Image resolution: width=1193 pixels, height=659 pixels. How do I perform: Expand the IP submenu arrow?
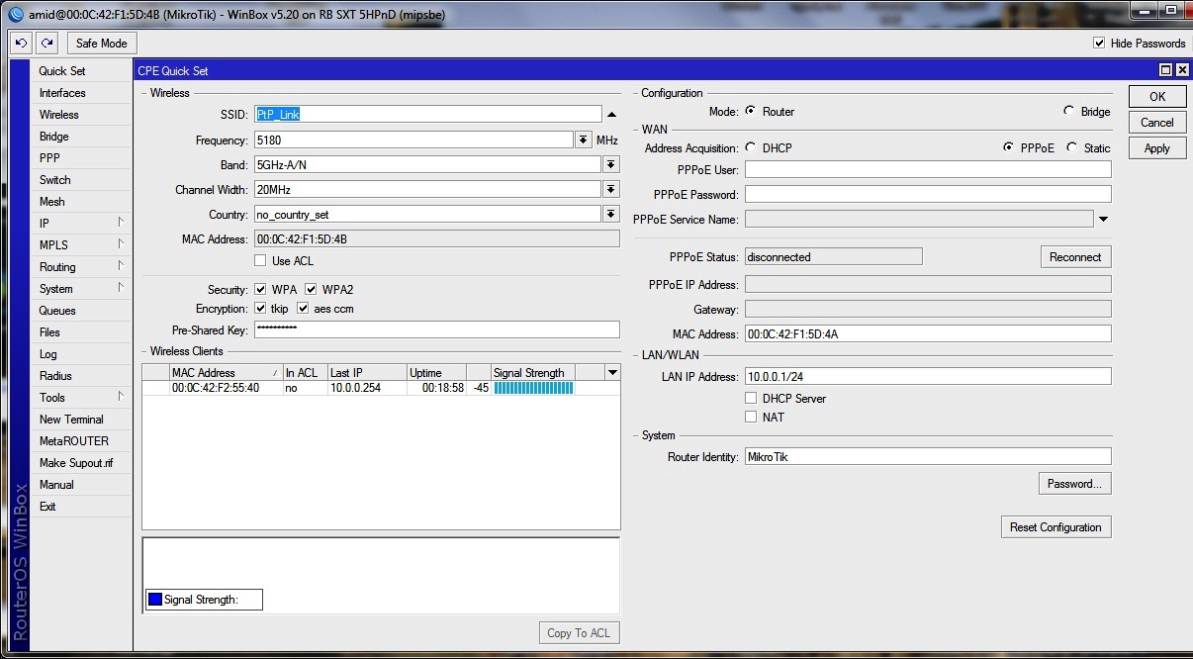click(122, 224)
